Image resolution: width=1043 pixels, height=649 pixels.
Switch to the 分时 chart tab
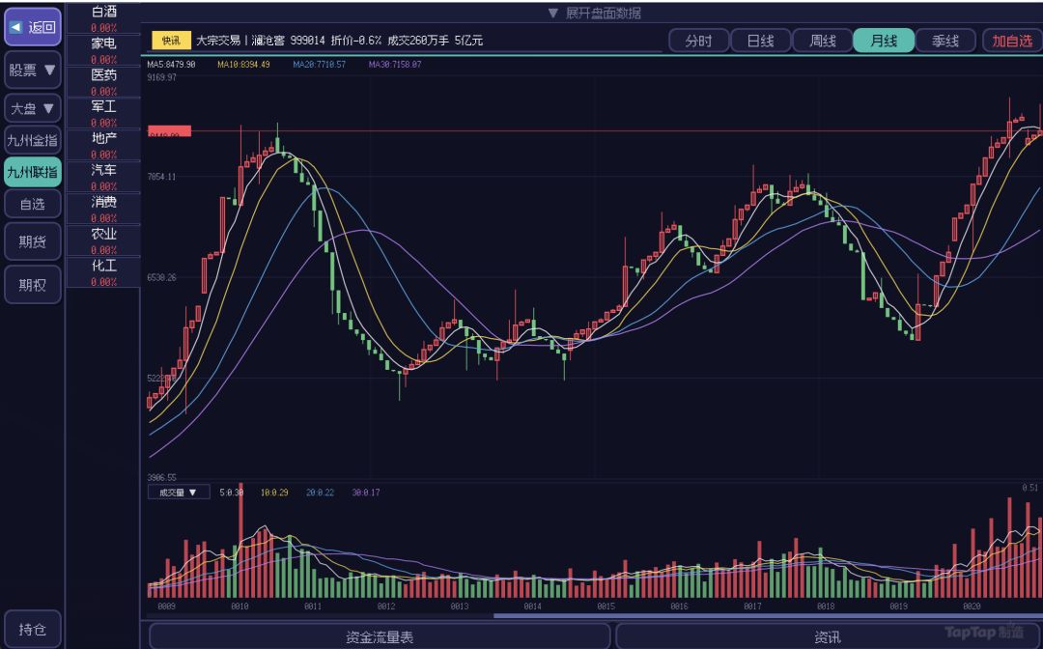(698, 41)
